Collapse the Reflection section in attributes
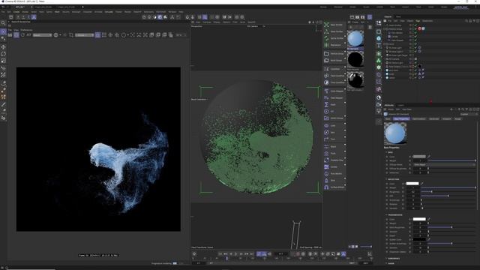The height and width of the screenshot is (270, 480). tap(387, 179)
